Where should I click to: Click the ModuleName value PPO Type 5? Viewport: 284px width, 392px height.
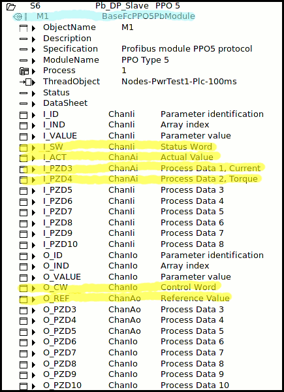145,60
